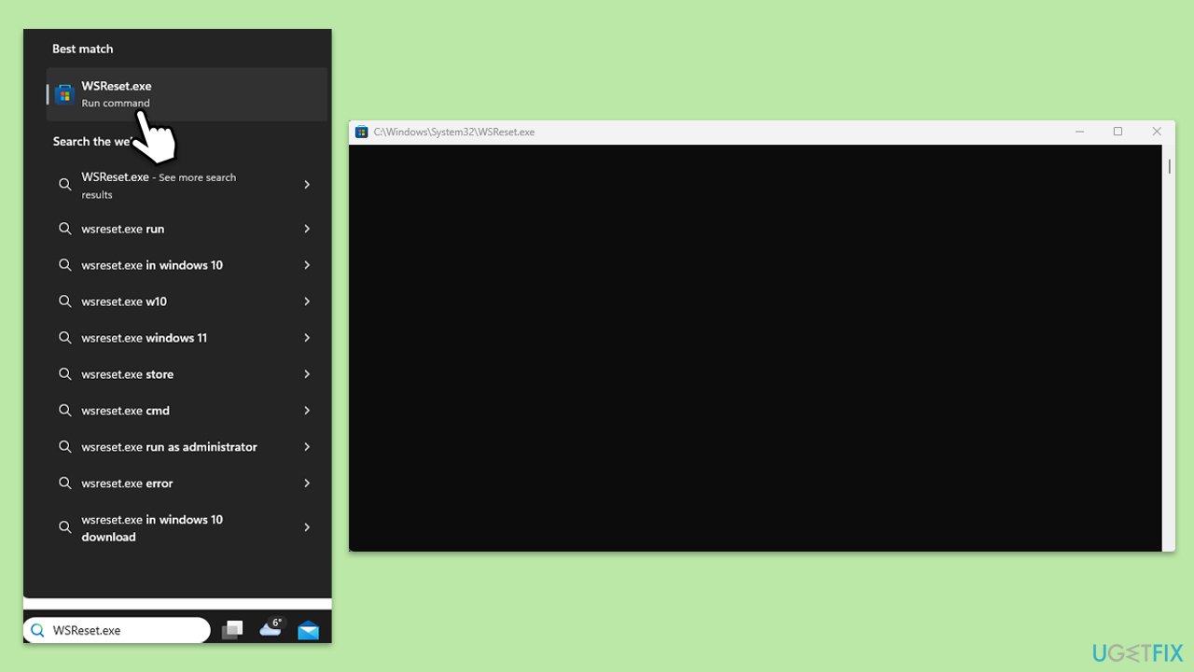Click search icon beside 'wsreset.exe cmd'

(65, 411)
